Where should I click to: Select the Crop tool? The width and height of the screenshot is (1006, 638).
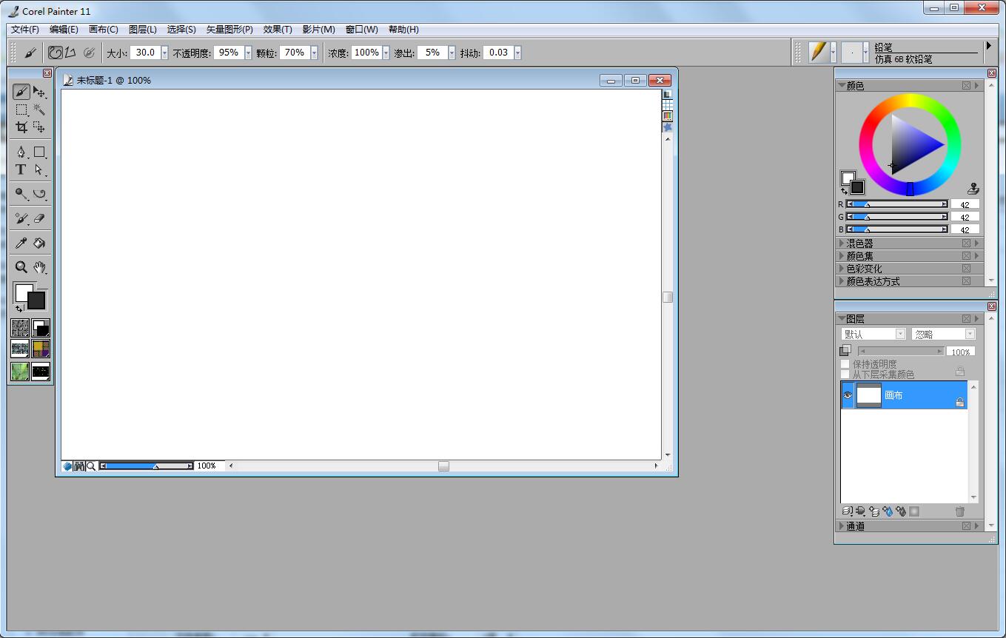click(x=21, y=127)
